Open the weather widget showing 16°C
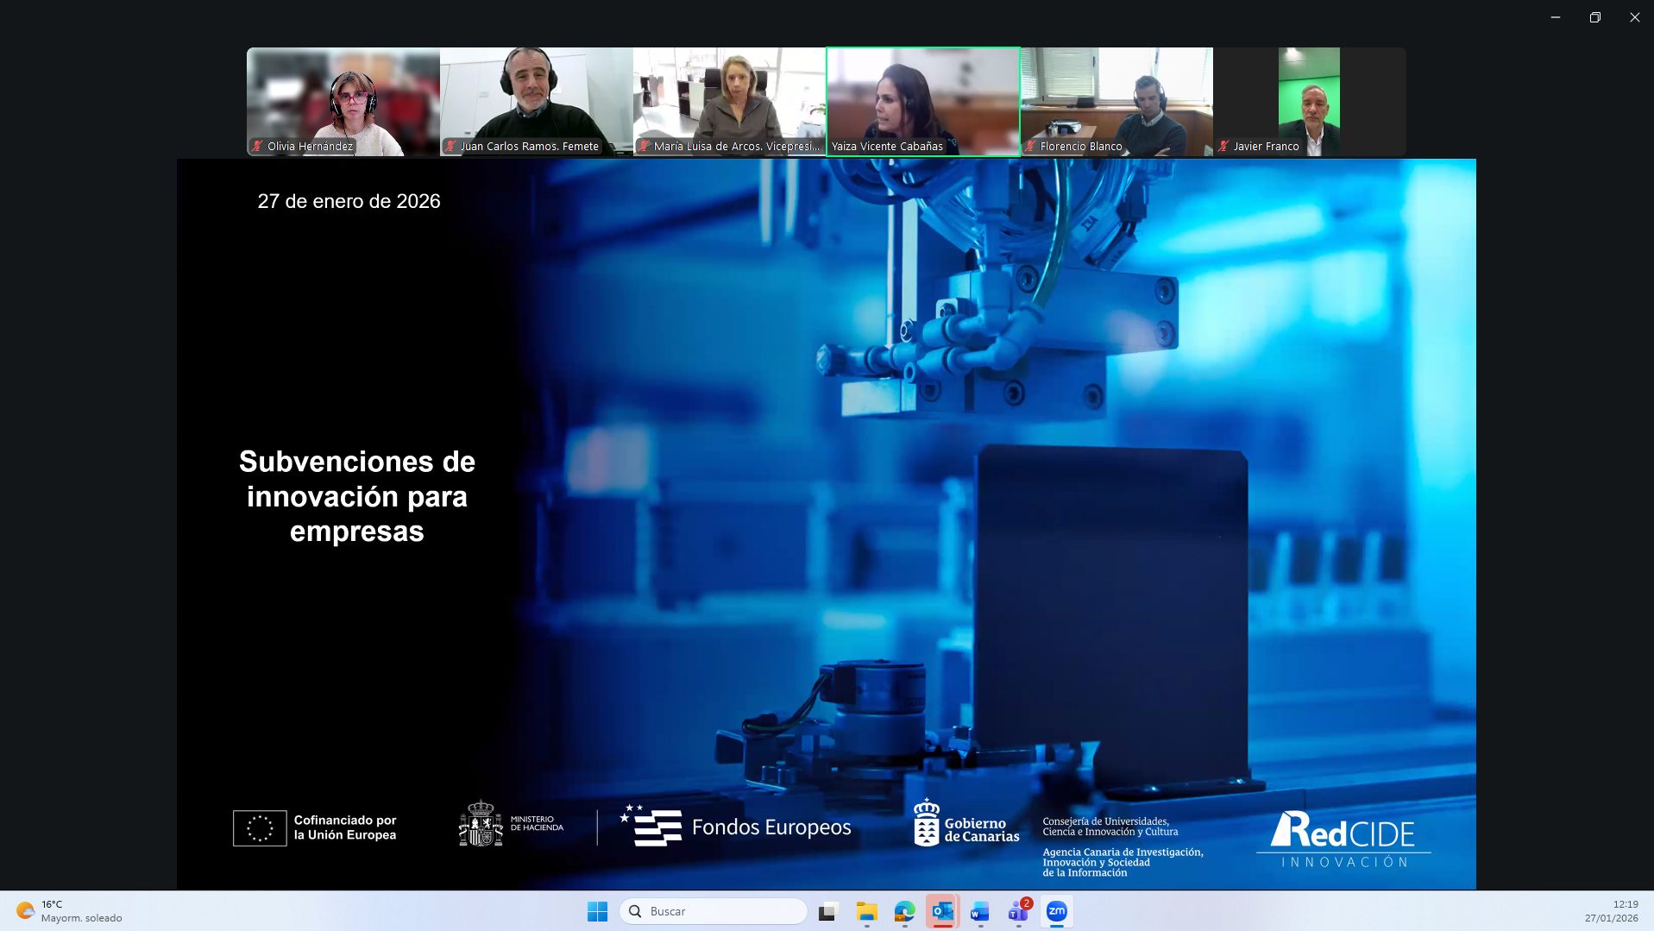This screenshot has width=1654, height=931. 69,911
